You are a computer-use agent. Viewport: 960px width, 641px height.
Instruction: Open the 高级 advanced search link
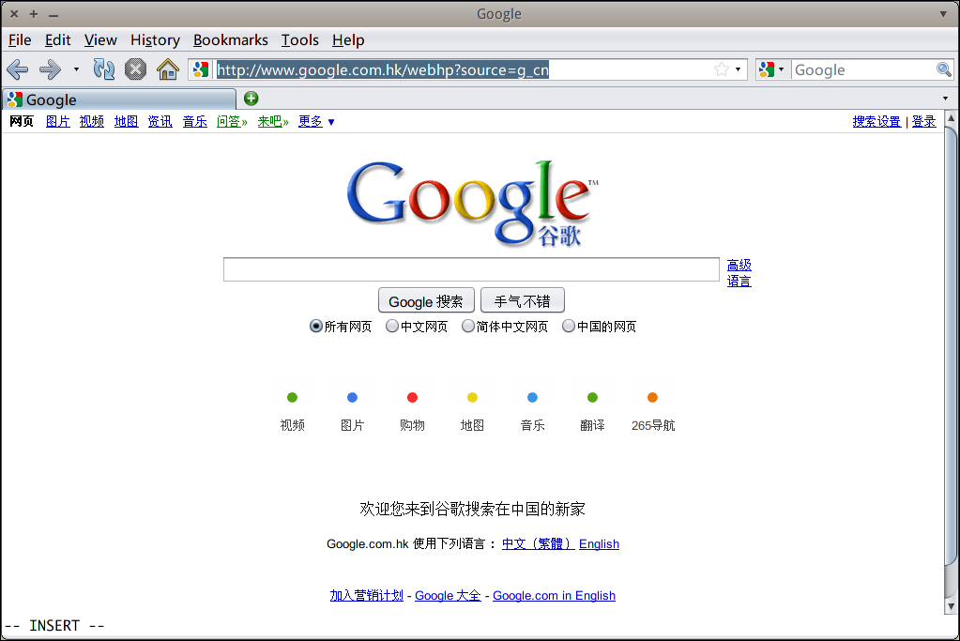(x=739, y=265)
